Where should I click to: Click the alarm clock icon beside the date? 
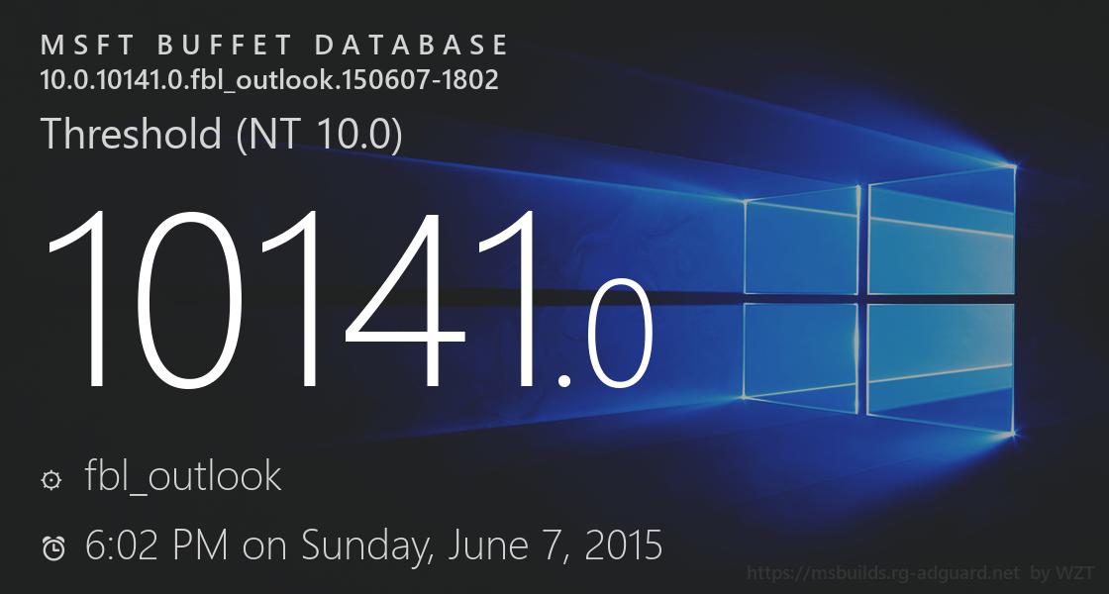point(53,547)
